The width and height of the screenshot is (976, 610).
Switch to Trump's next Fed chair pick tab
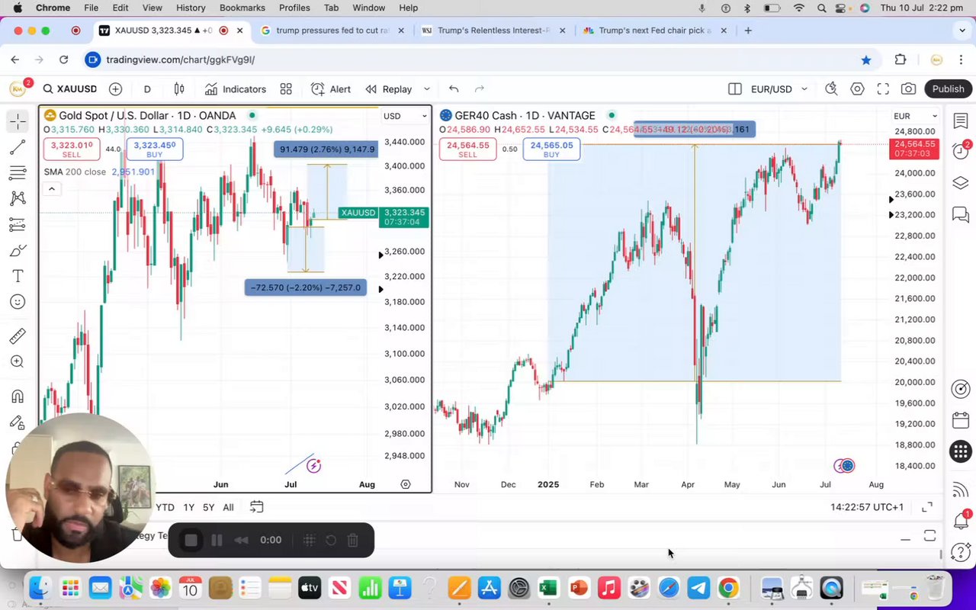[x=654, y=30]
